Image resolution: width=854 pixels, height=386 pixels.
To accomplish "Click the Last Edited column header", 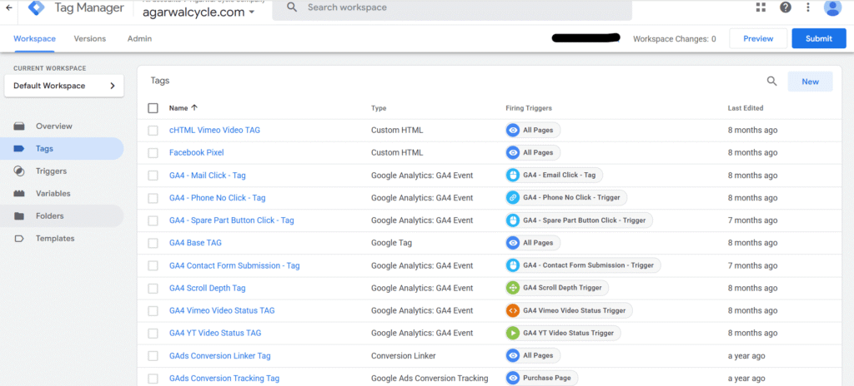I will (x=745, y=108).
